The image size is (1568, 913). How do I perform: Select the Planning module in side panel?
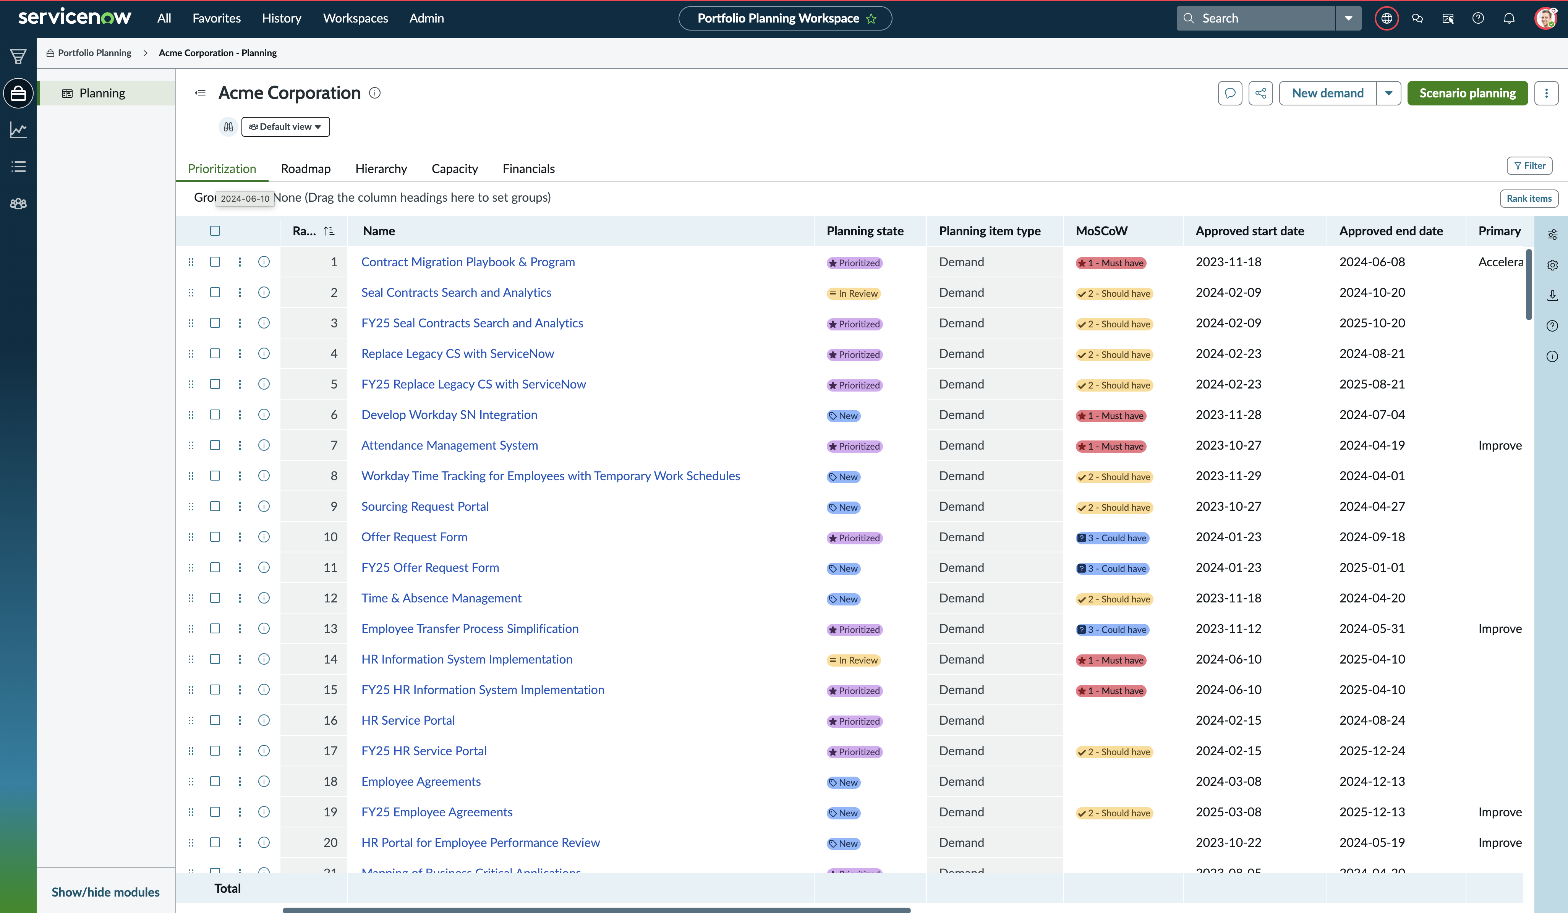point(106,93)
